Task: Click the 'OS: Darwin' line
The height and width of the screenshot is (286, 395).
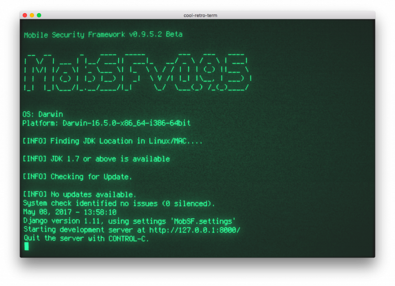Action: pos(42,114)
